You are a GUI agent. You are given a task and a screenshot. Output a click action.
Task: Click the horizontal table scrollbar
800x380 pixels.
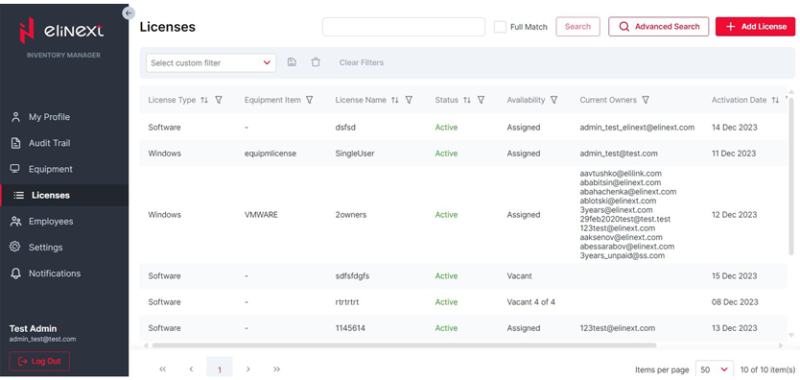404,345
